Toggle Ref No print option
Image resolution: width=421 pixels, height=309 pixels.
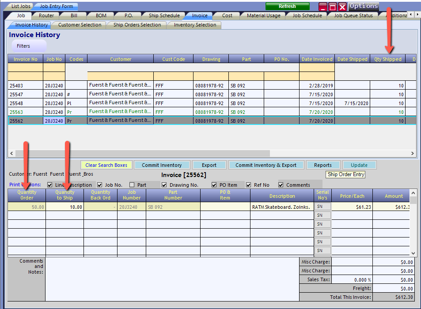pos(248,185)
